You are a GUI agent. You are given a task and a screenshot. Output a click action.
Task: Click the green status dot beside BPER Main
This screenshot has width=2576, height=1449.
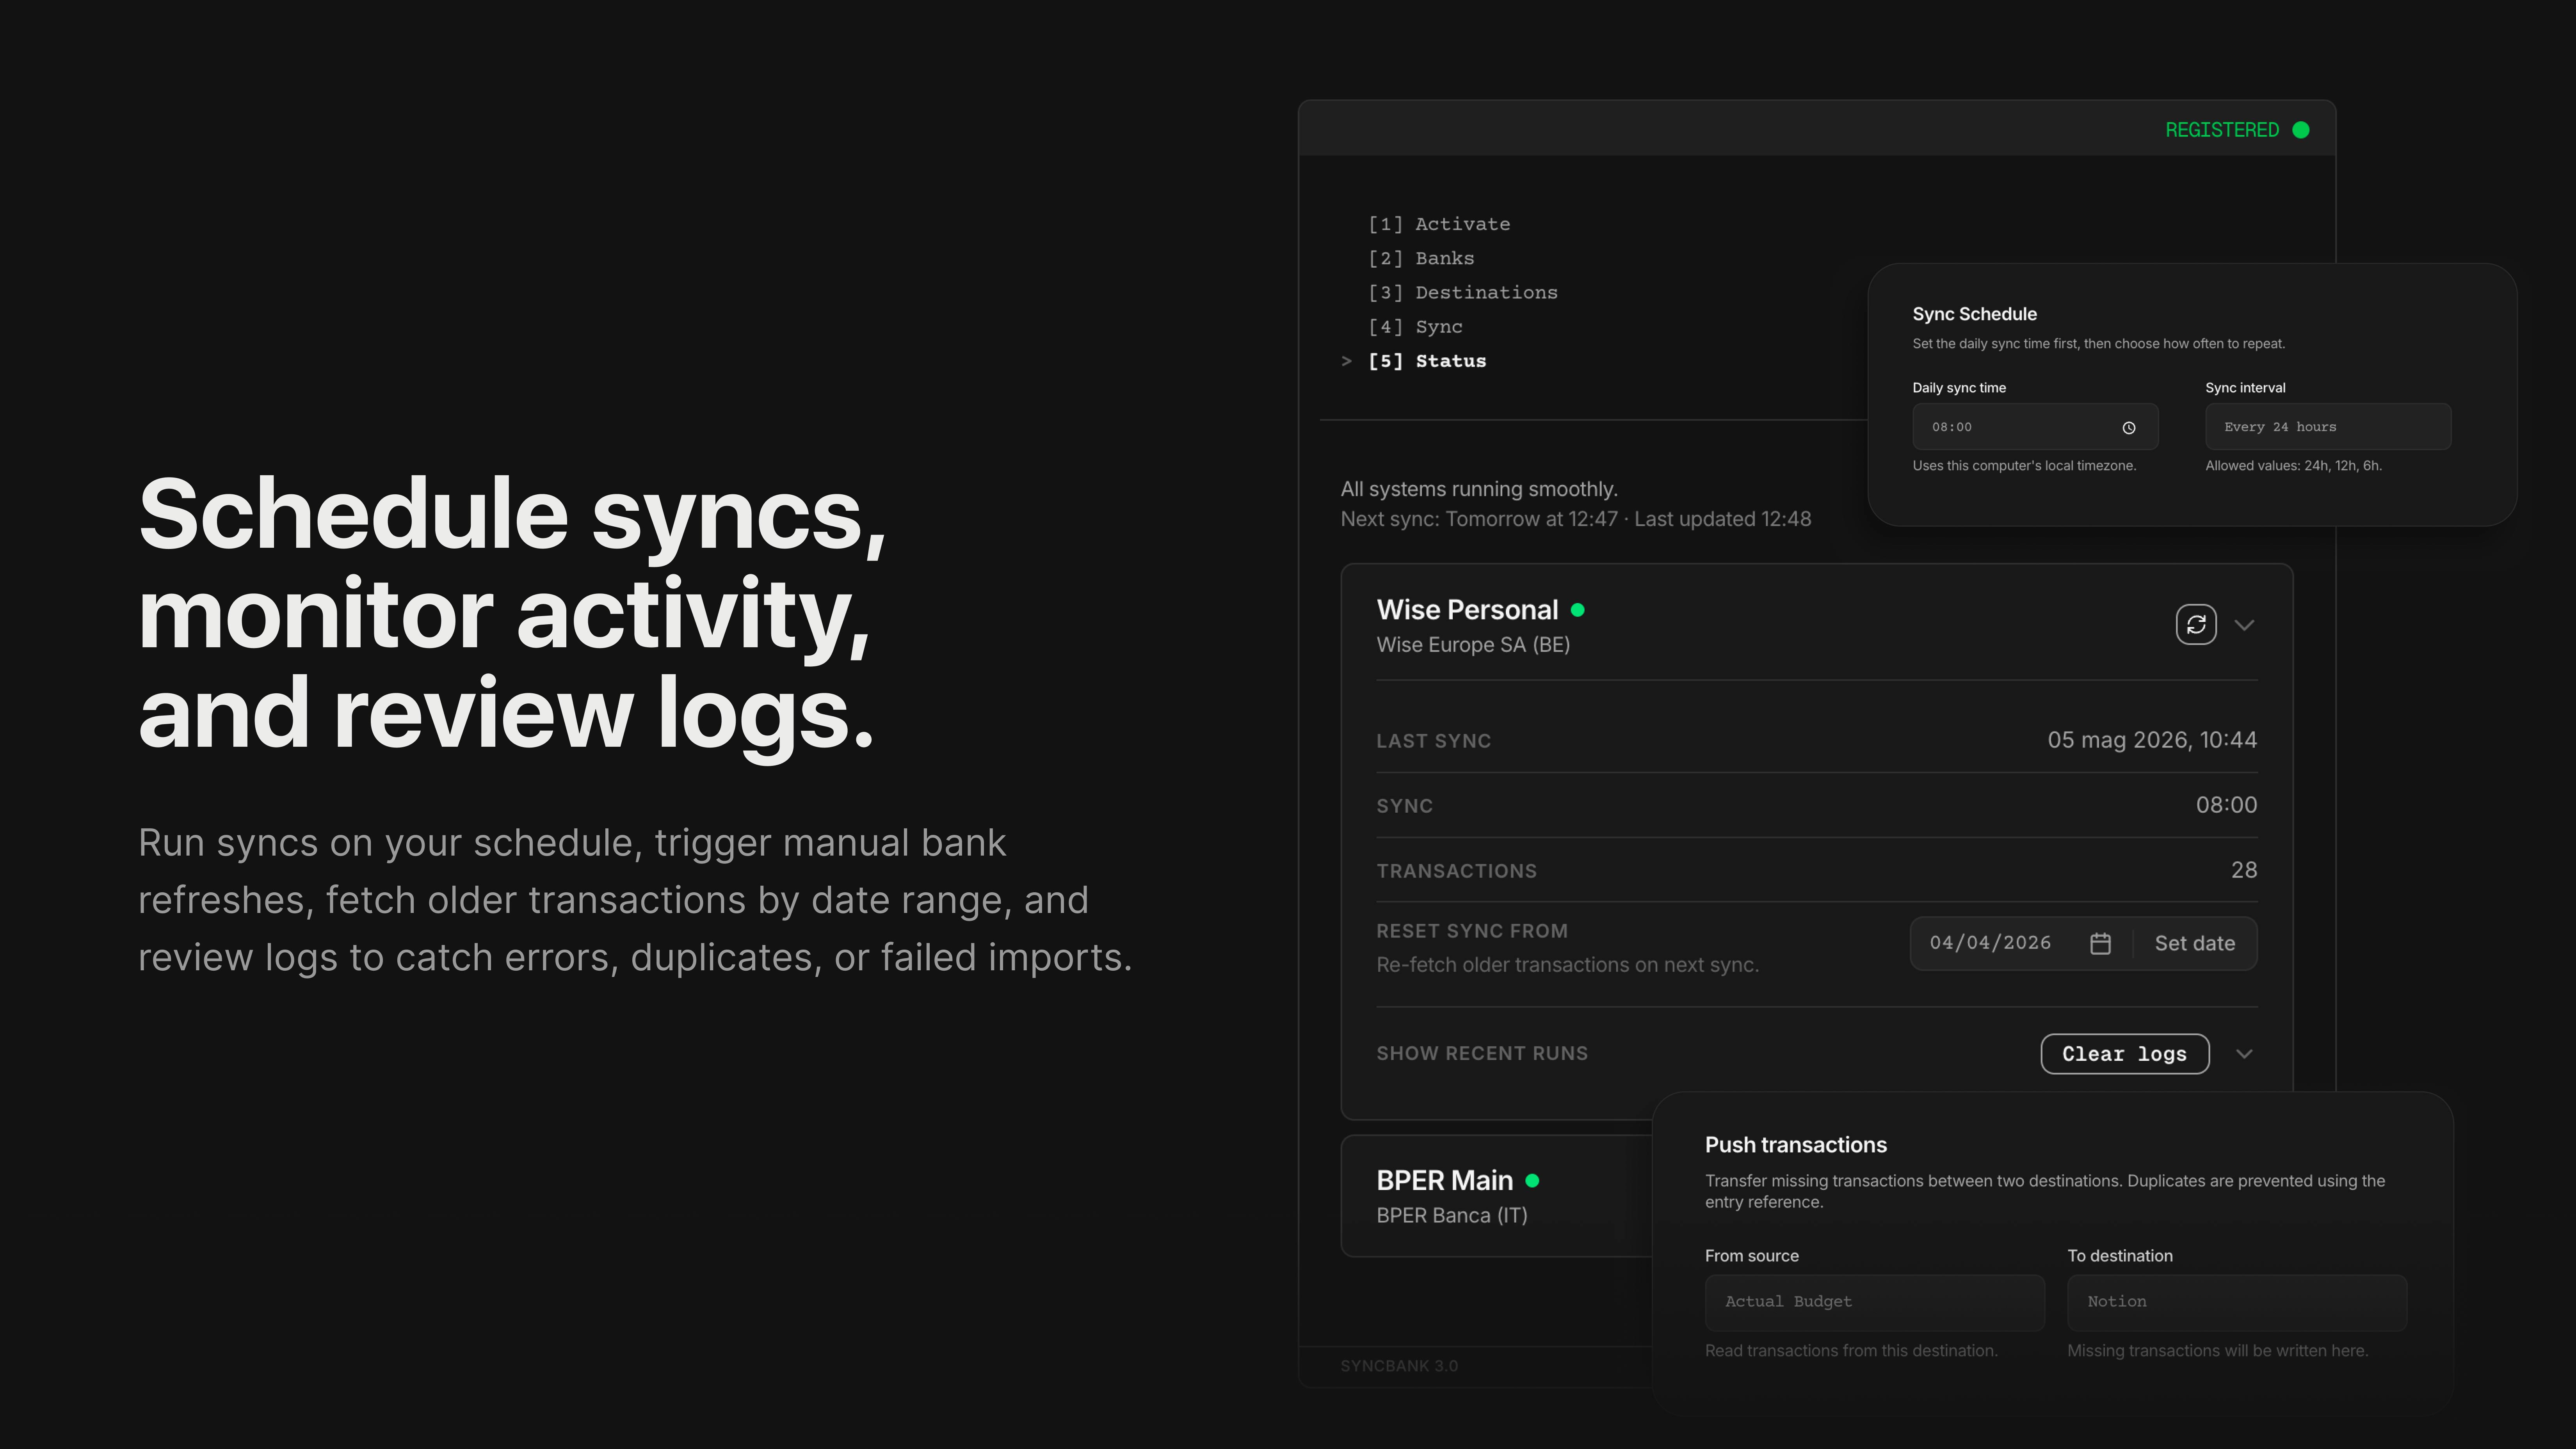1532,1181
